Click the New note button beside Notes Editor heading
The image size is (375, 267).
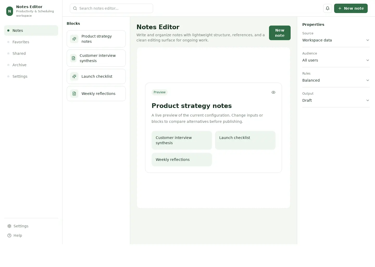click(280, 33)
